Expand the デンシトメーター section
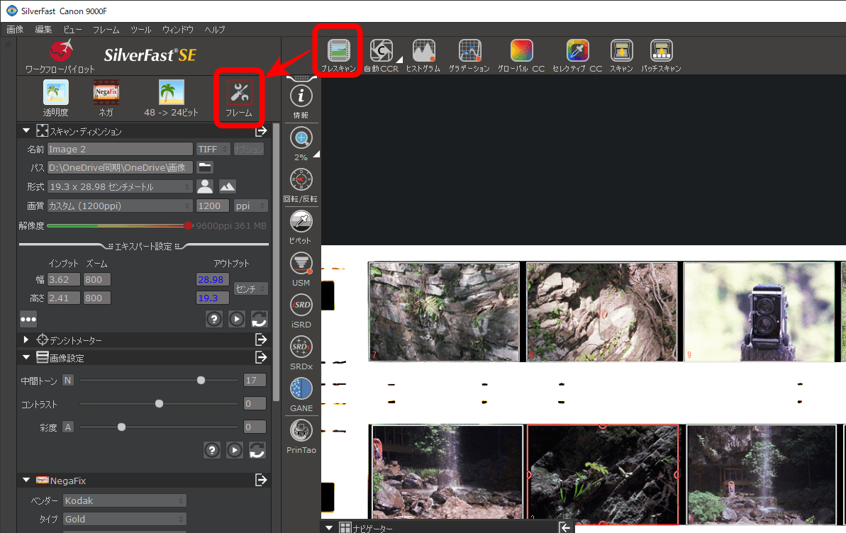 [26, 340]
